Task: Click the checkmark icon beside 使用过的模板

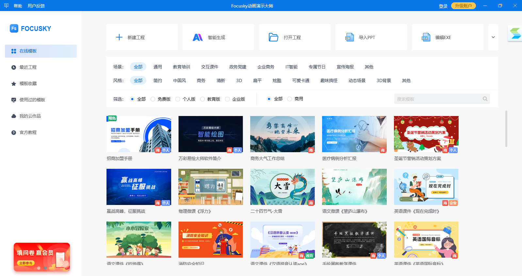Action: tap(14, 100)
